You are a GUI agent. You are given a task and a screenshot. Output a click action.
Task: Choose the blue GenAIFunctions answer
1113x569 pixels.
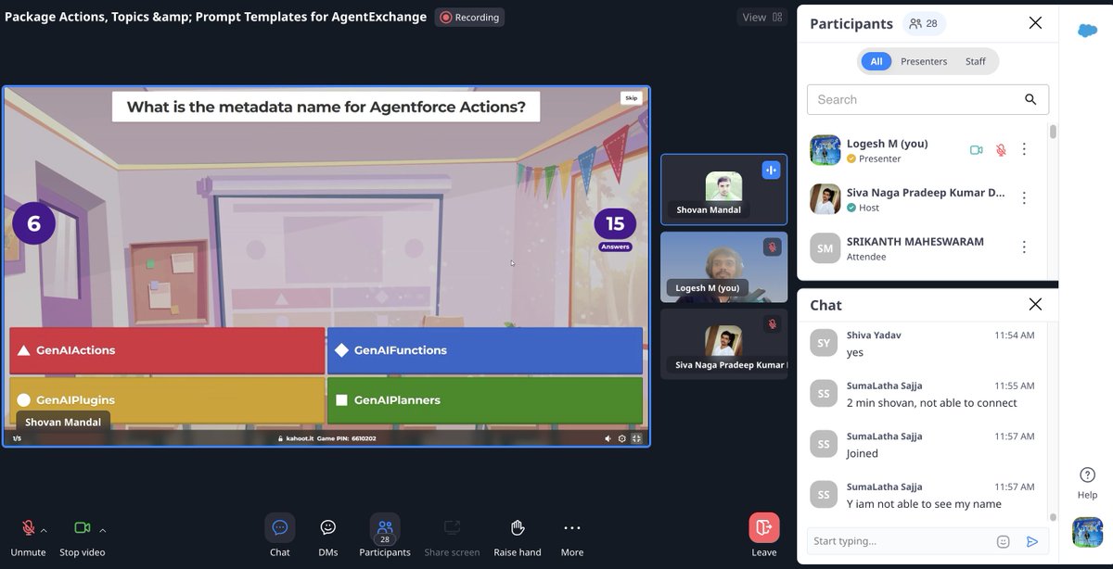pos(485,350)
